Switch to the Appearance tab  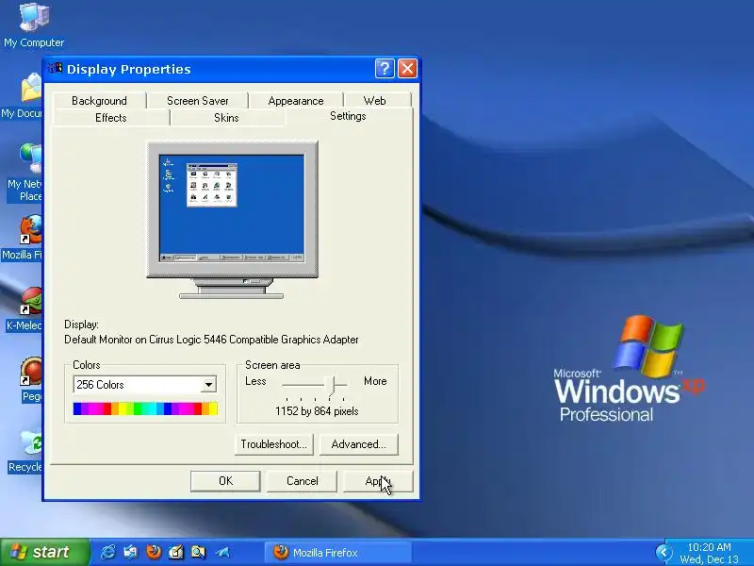(x=296, y=101)
